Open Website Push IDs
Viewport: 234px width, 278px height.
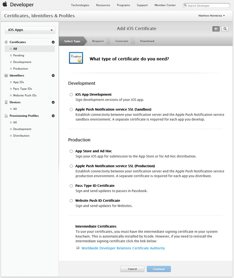point(25,95)
